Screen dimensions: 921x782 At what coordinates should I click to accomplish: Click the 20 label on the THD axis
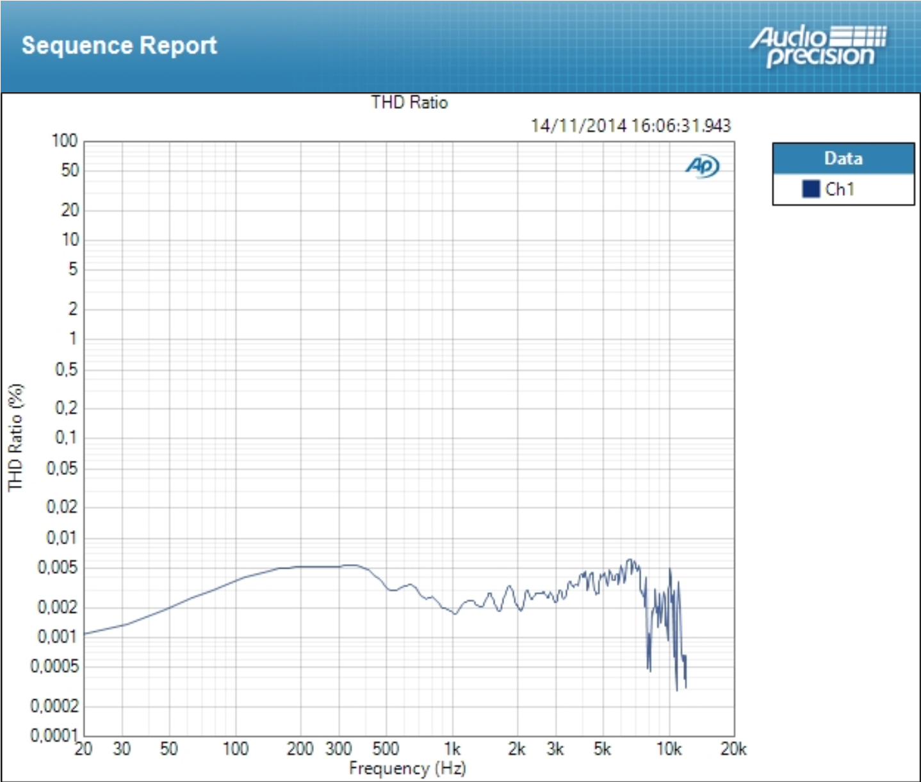click(x=70, y=210)
